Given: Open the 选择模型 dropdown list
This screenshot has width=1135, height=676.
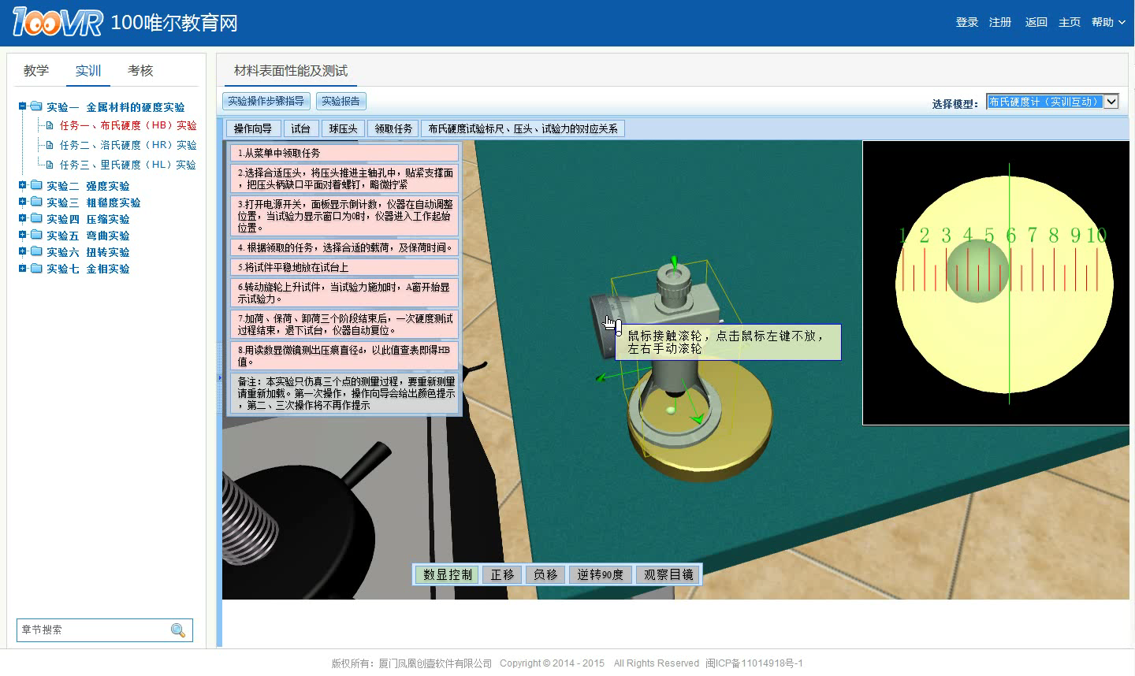Looking at the screenshot, I should [1111, 102].
